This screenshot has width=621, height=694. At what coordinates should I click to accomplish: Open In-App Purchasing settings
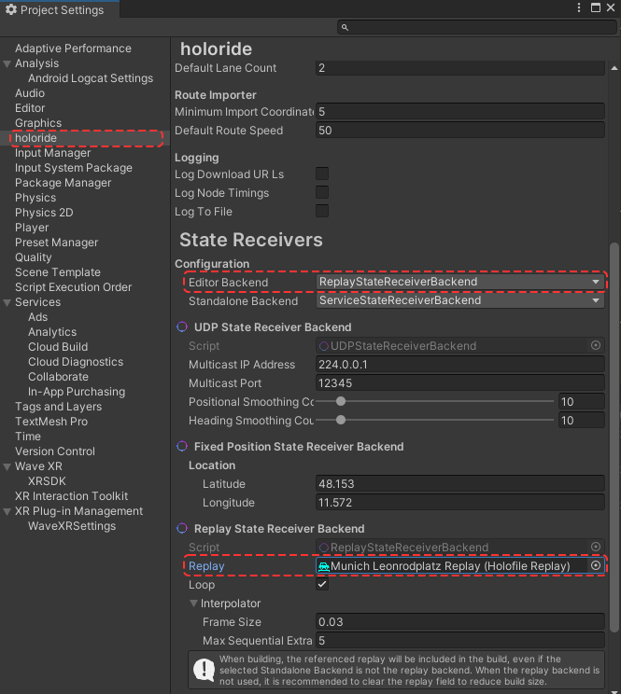coord(77,392)
